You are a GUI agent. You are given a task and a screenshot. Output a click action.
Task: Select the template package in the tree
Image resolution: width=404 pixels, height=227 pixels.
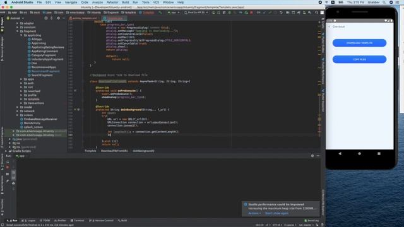(x=33, y=99)
